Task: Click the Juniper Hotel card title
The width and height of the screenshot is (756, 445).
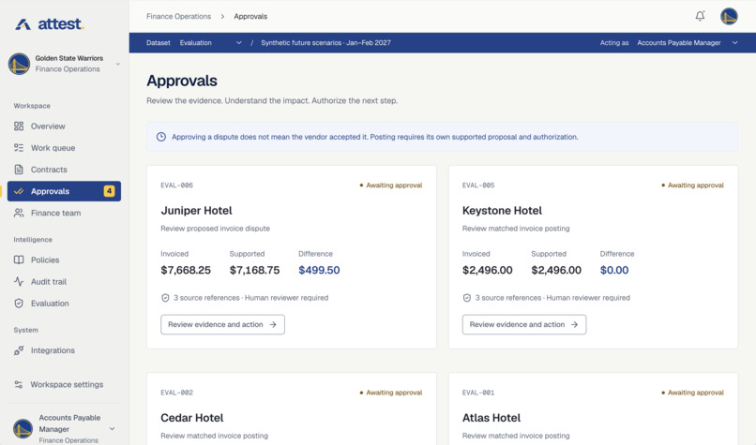Action: coord(196,211)
